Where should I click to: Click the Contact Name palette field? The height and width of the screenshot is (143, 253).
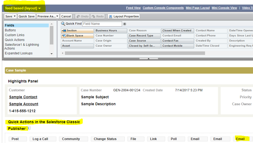211,31
